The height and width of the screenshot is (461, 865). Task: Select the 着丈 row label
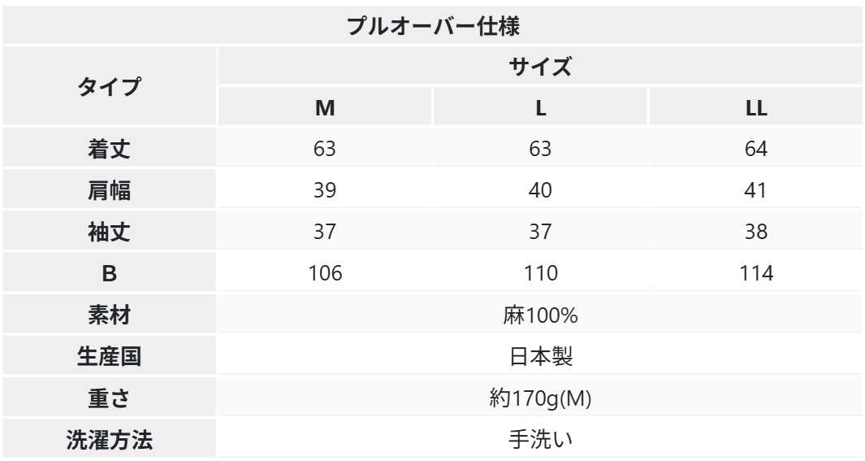(110, 150)
